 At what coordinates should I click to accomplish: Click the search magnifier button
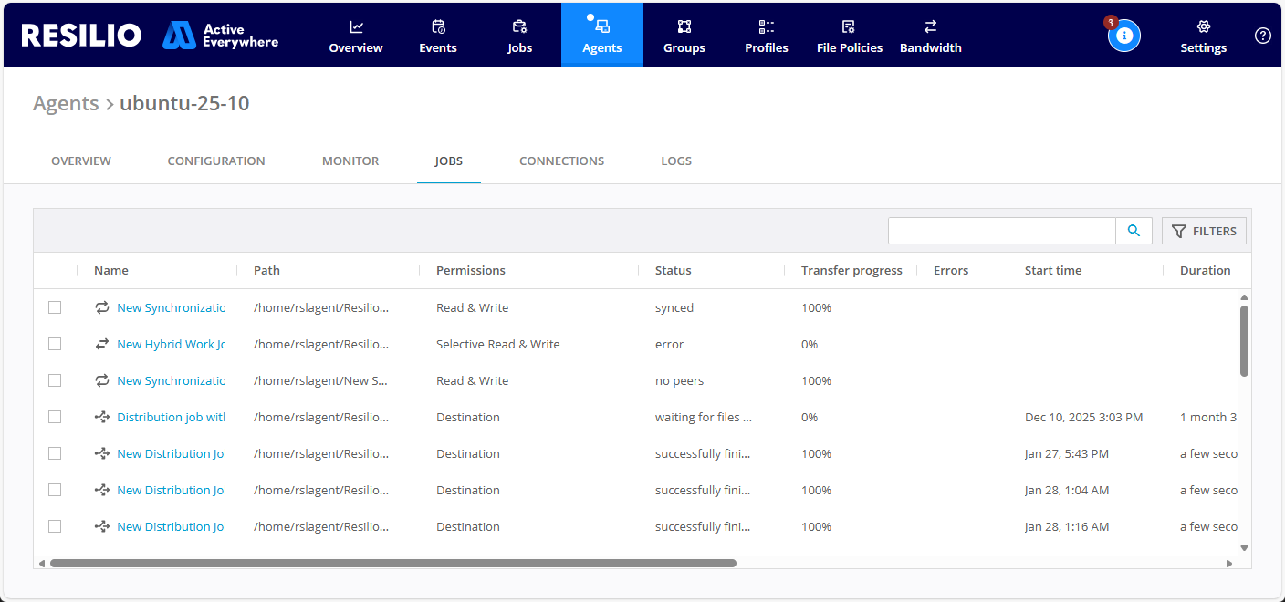[x=1134, y=231]
